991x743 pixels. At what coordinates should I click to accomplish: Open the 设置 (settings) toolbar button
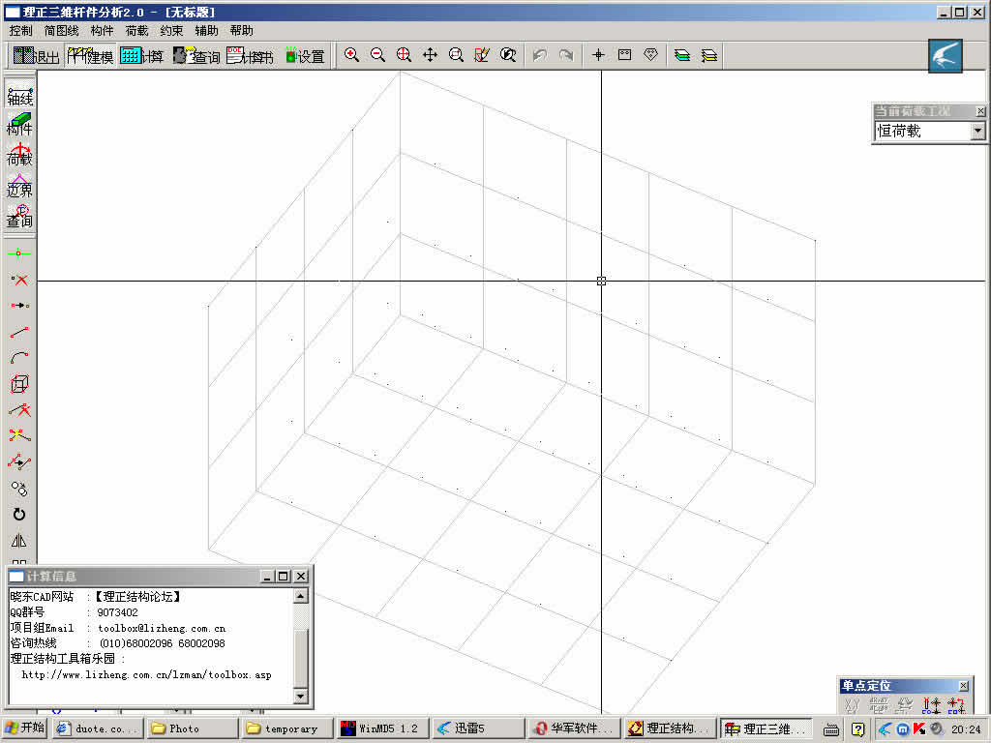point(305,55)
